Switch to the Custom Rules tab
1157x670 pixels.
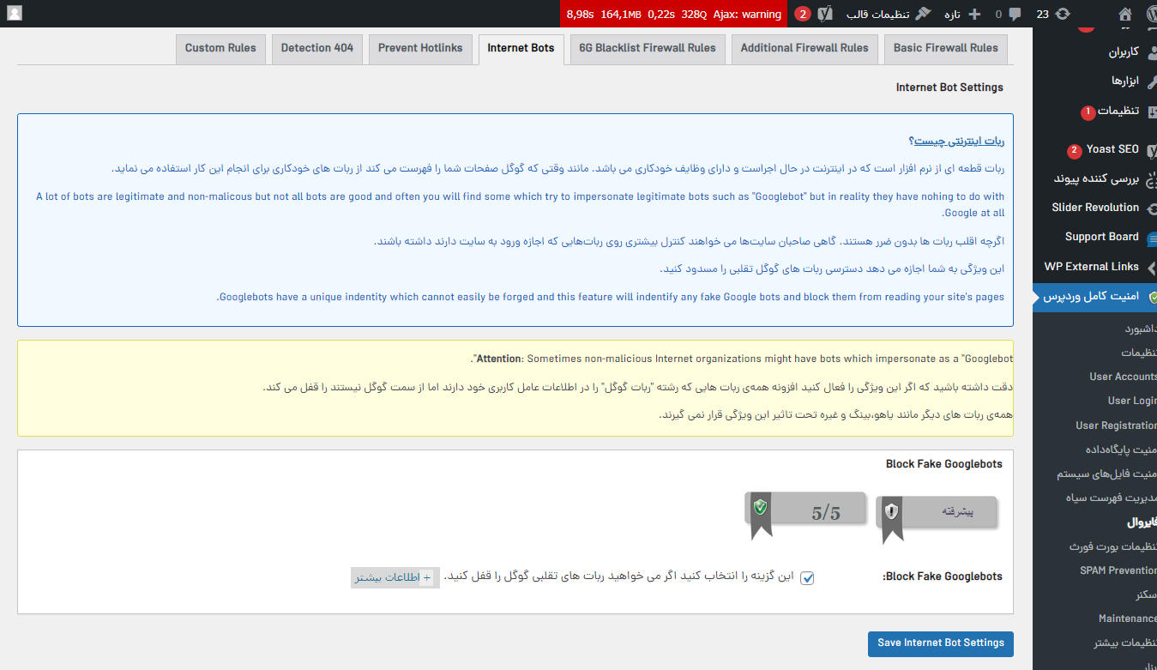click(220, 49)
